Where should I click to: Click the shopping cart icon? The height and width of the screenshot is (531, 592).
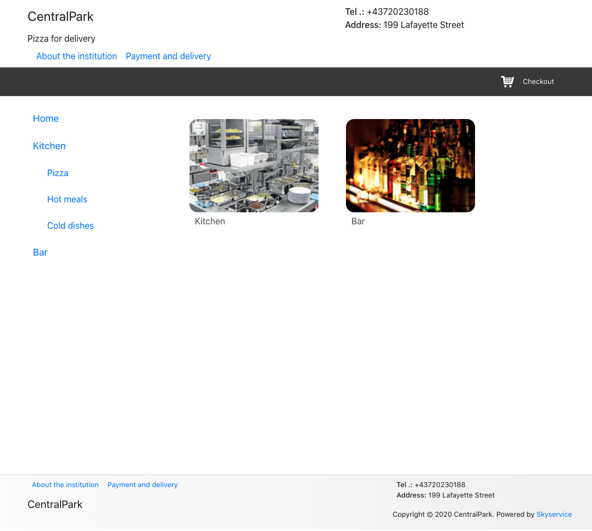pyautogui.click(x=507, y=82)
